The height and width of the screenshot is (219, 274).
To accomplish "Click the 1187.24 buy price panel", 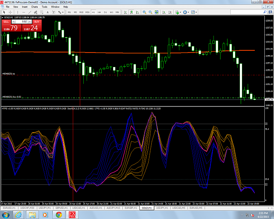I will click(x=32, y=28).
